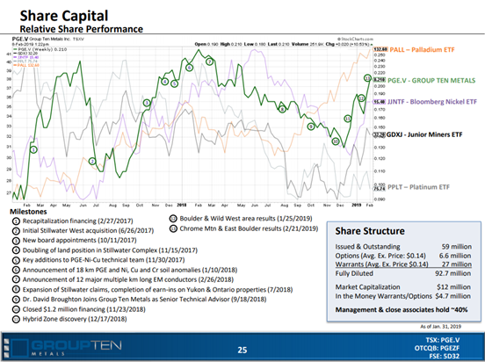Screen dimensions: 485x362
Task: Select chart milestone marker 10
Action: click(x=336, y=141)
